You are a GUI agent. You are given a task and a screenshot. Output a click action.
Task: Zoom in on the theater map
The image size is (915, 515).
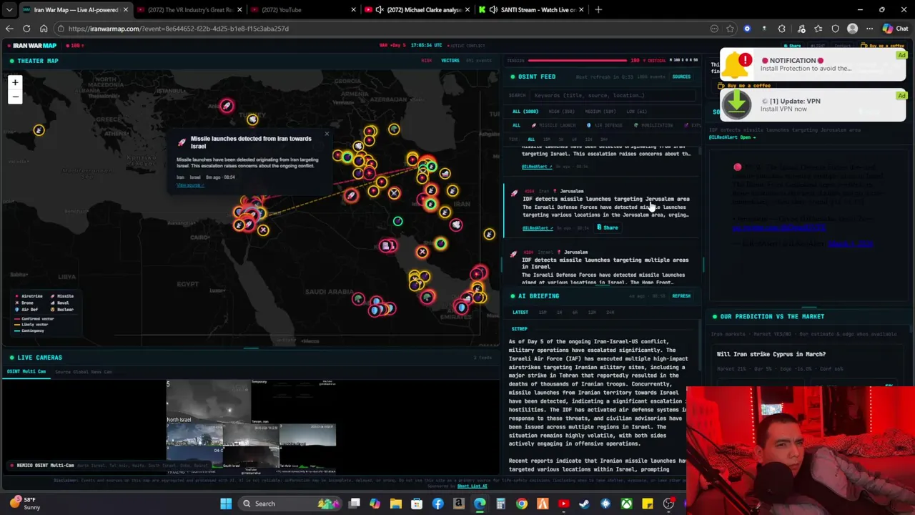tap(15, 83)
